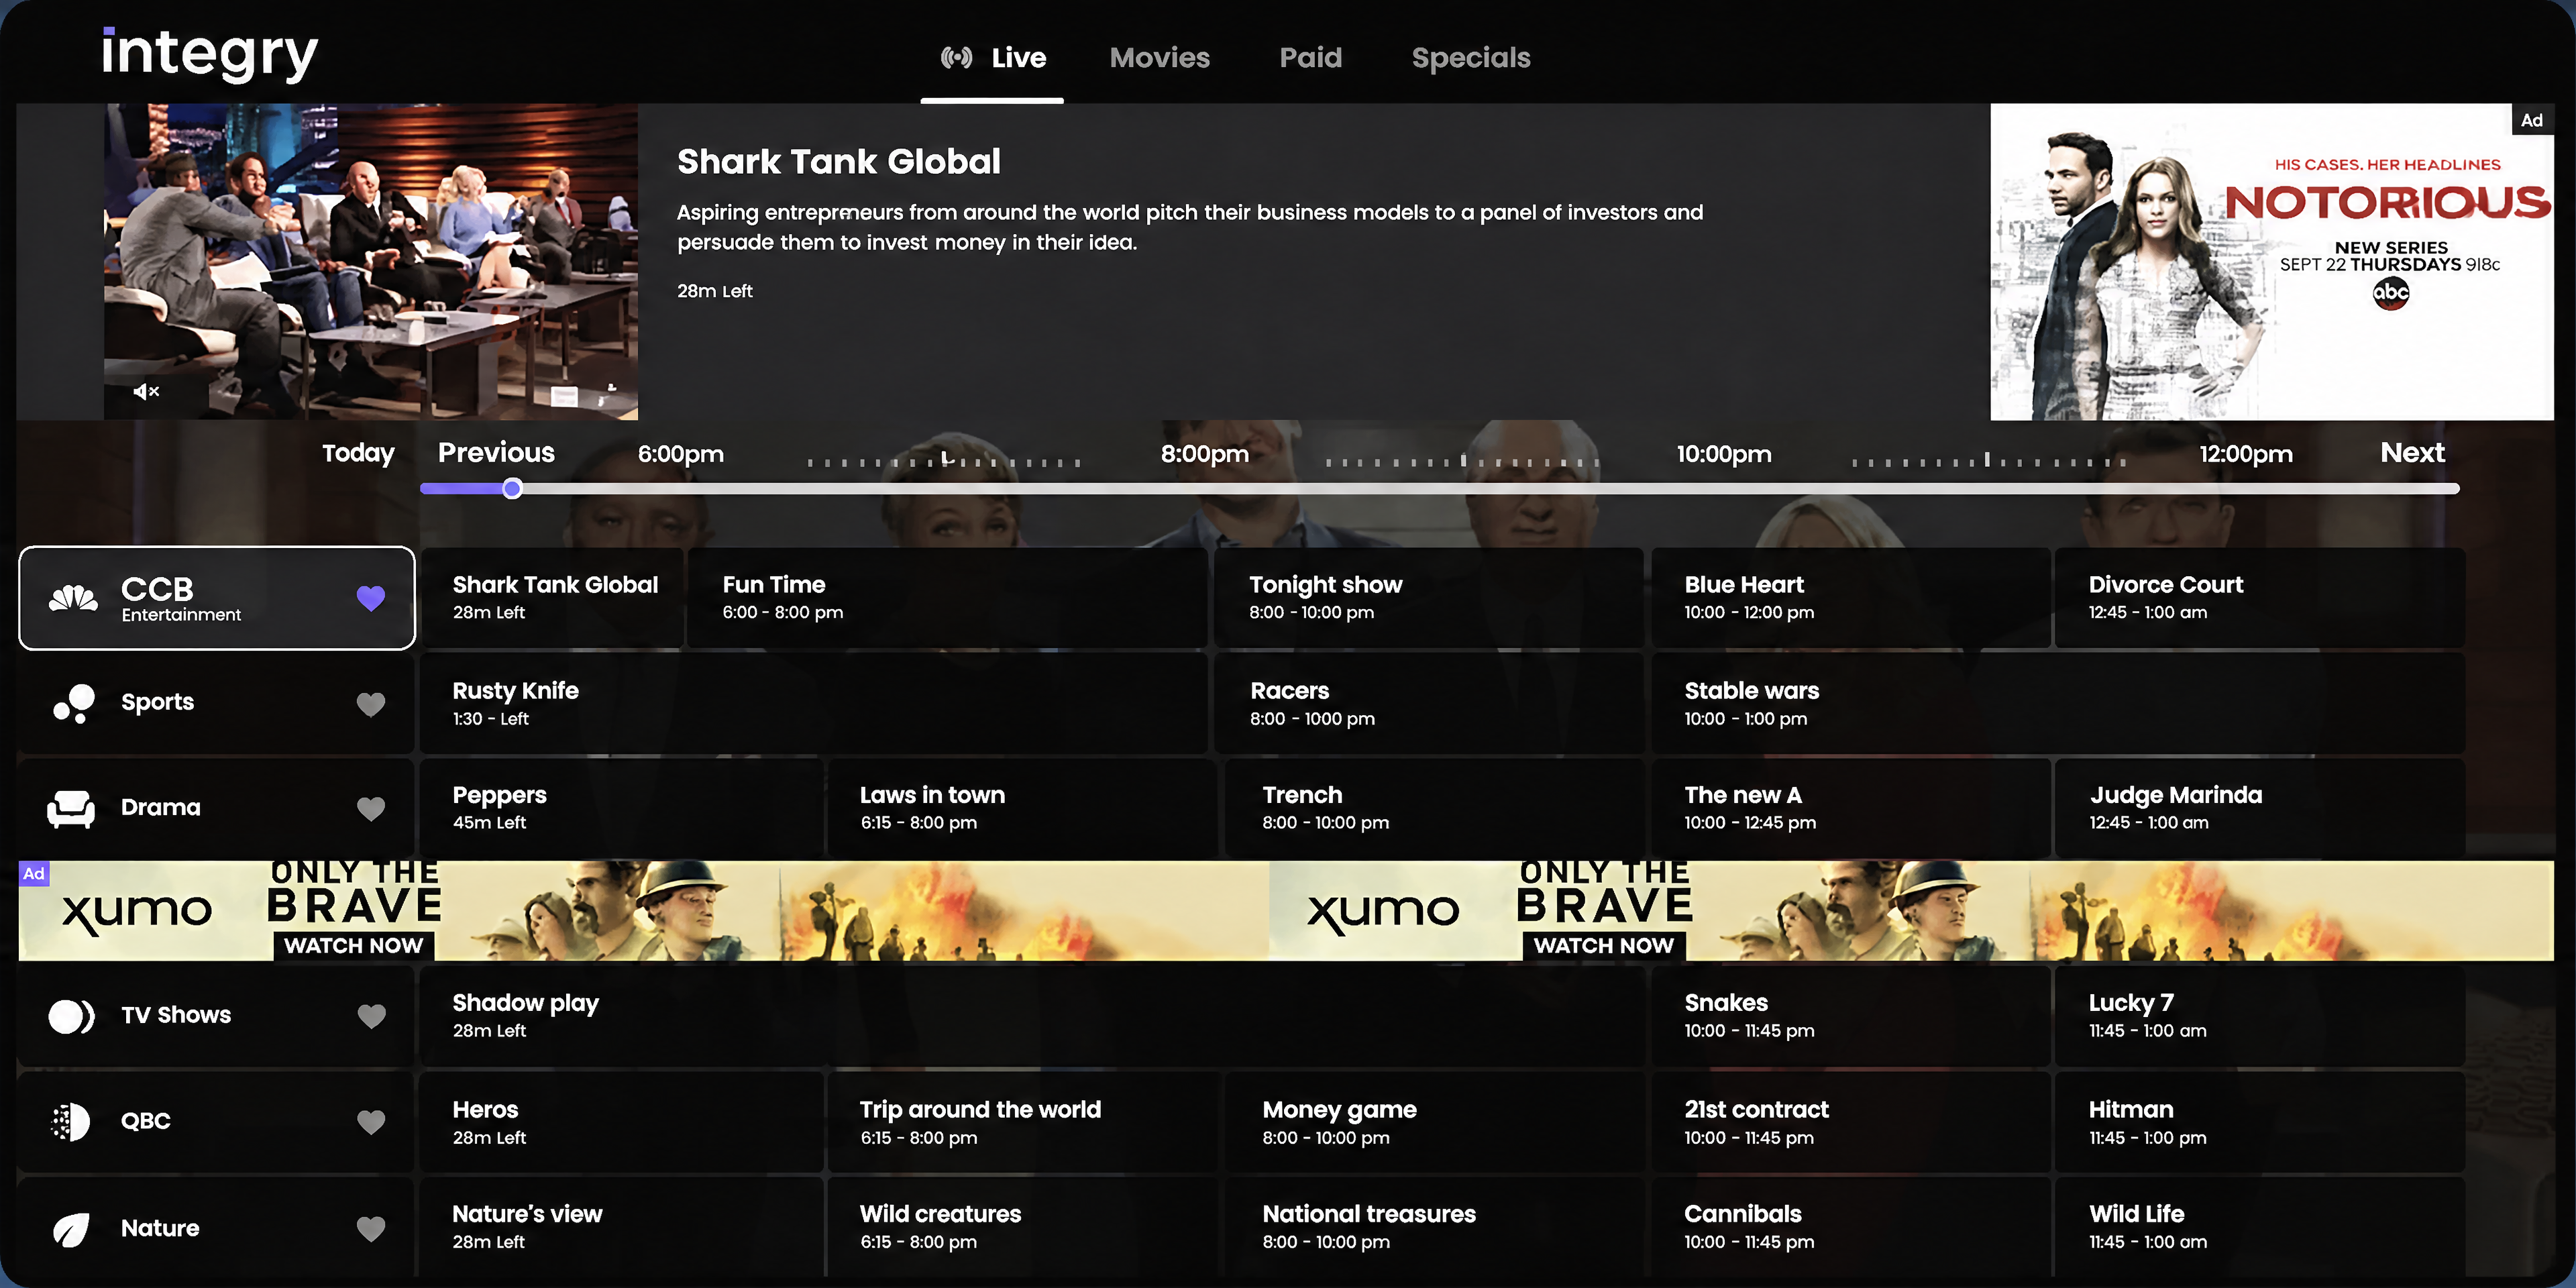Select The new A program
The width and height of the screenshot is (2576, 1288).
(x=1850, y=808)
